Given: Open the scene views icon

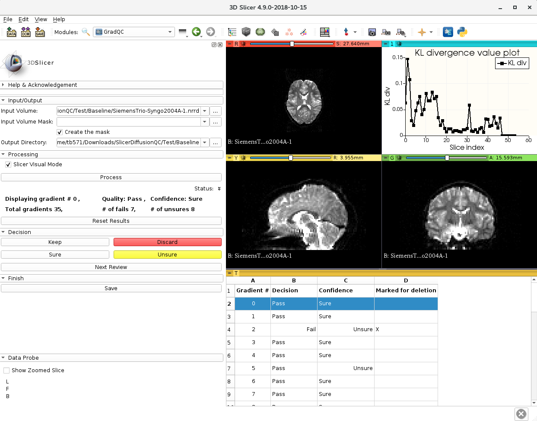Looking at the screenshot, I should 386,32.
